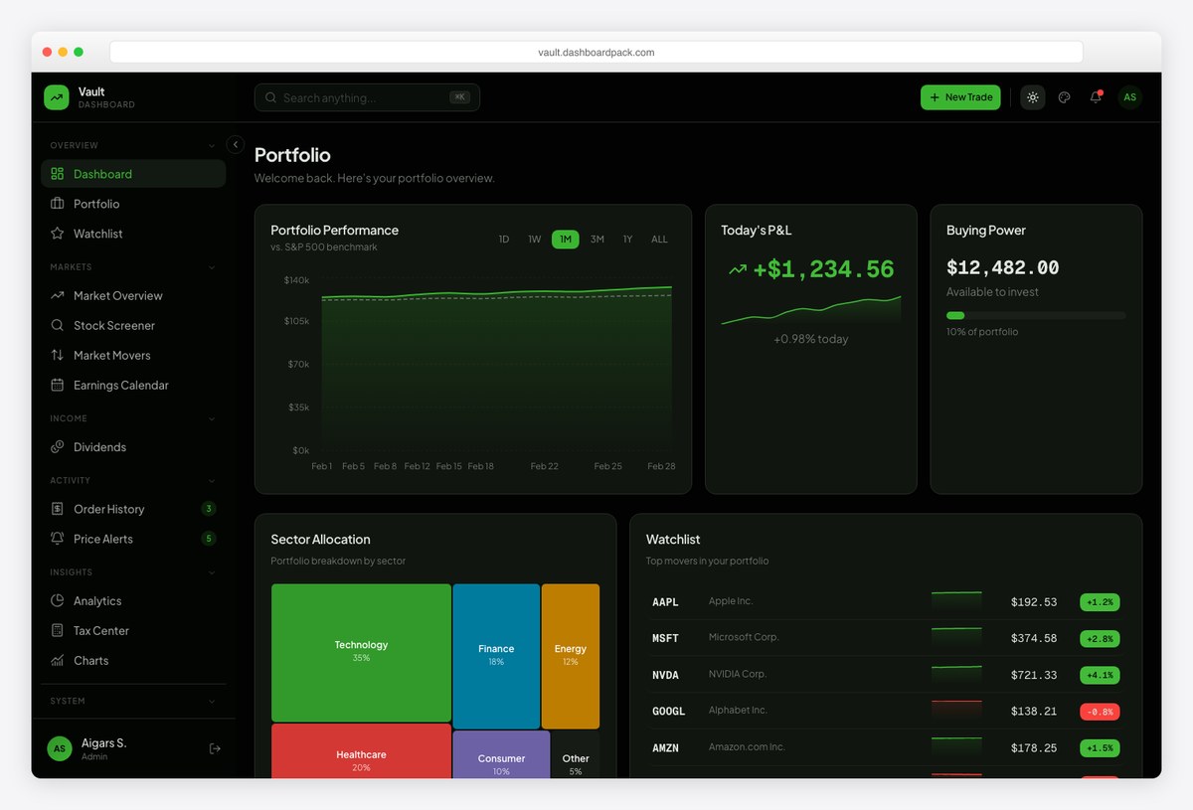Click the Order History receipt icon
The height and width of the screenshot is (810, 1193).
pos(57,509)
